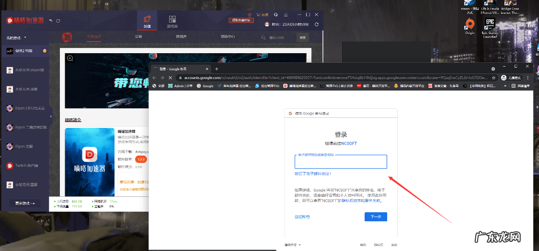Refresh remaining time beside 23天03小时59分
The width and height of the screenshot is (539, 251).
coord(317,24)
